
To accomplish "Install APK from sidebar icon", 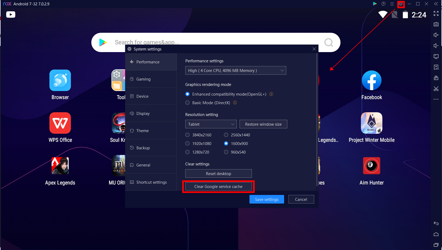I will pos(436,67).
